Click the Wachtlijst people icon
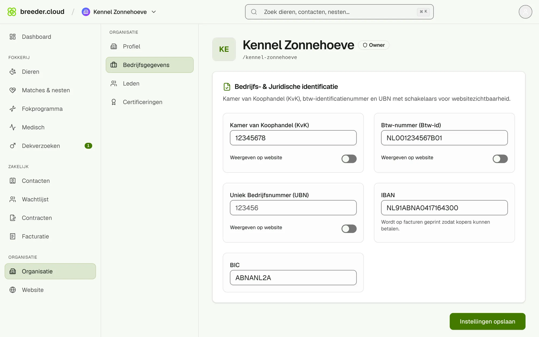Screen dimensions: 539x337 click(13, 200)
